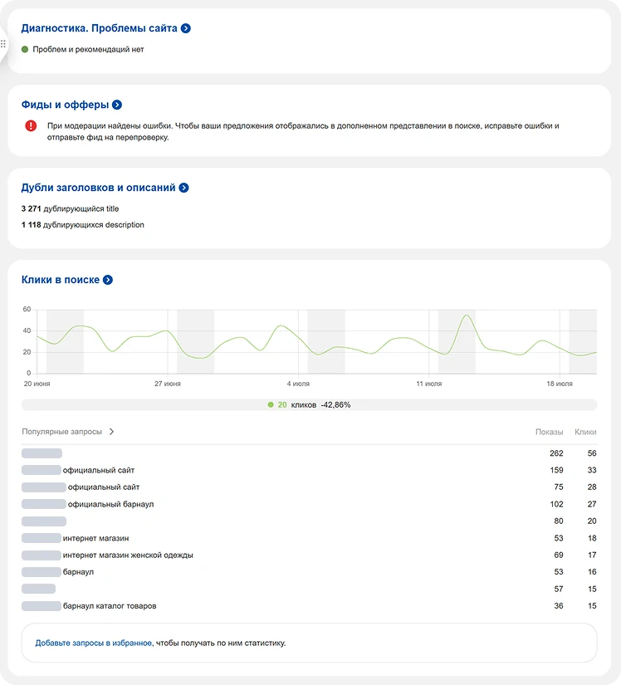Viewport: 621px width, 685px height.
Task: Click the Клики column header
Action: (585, 432)
